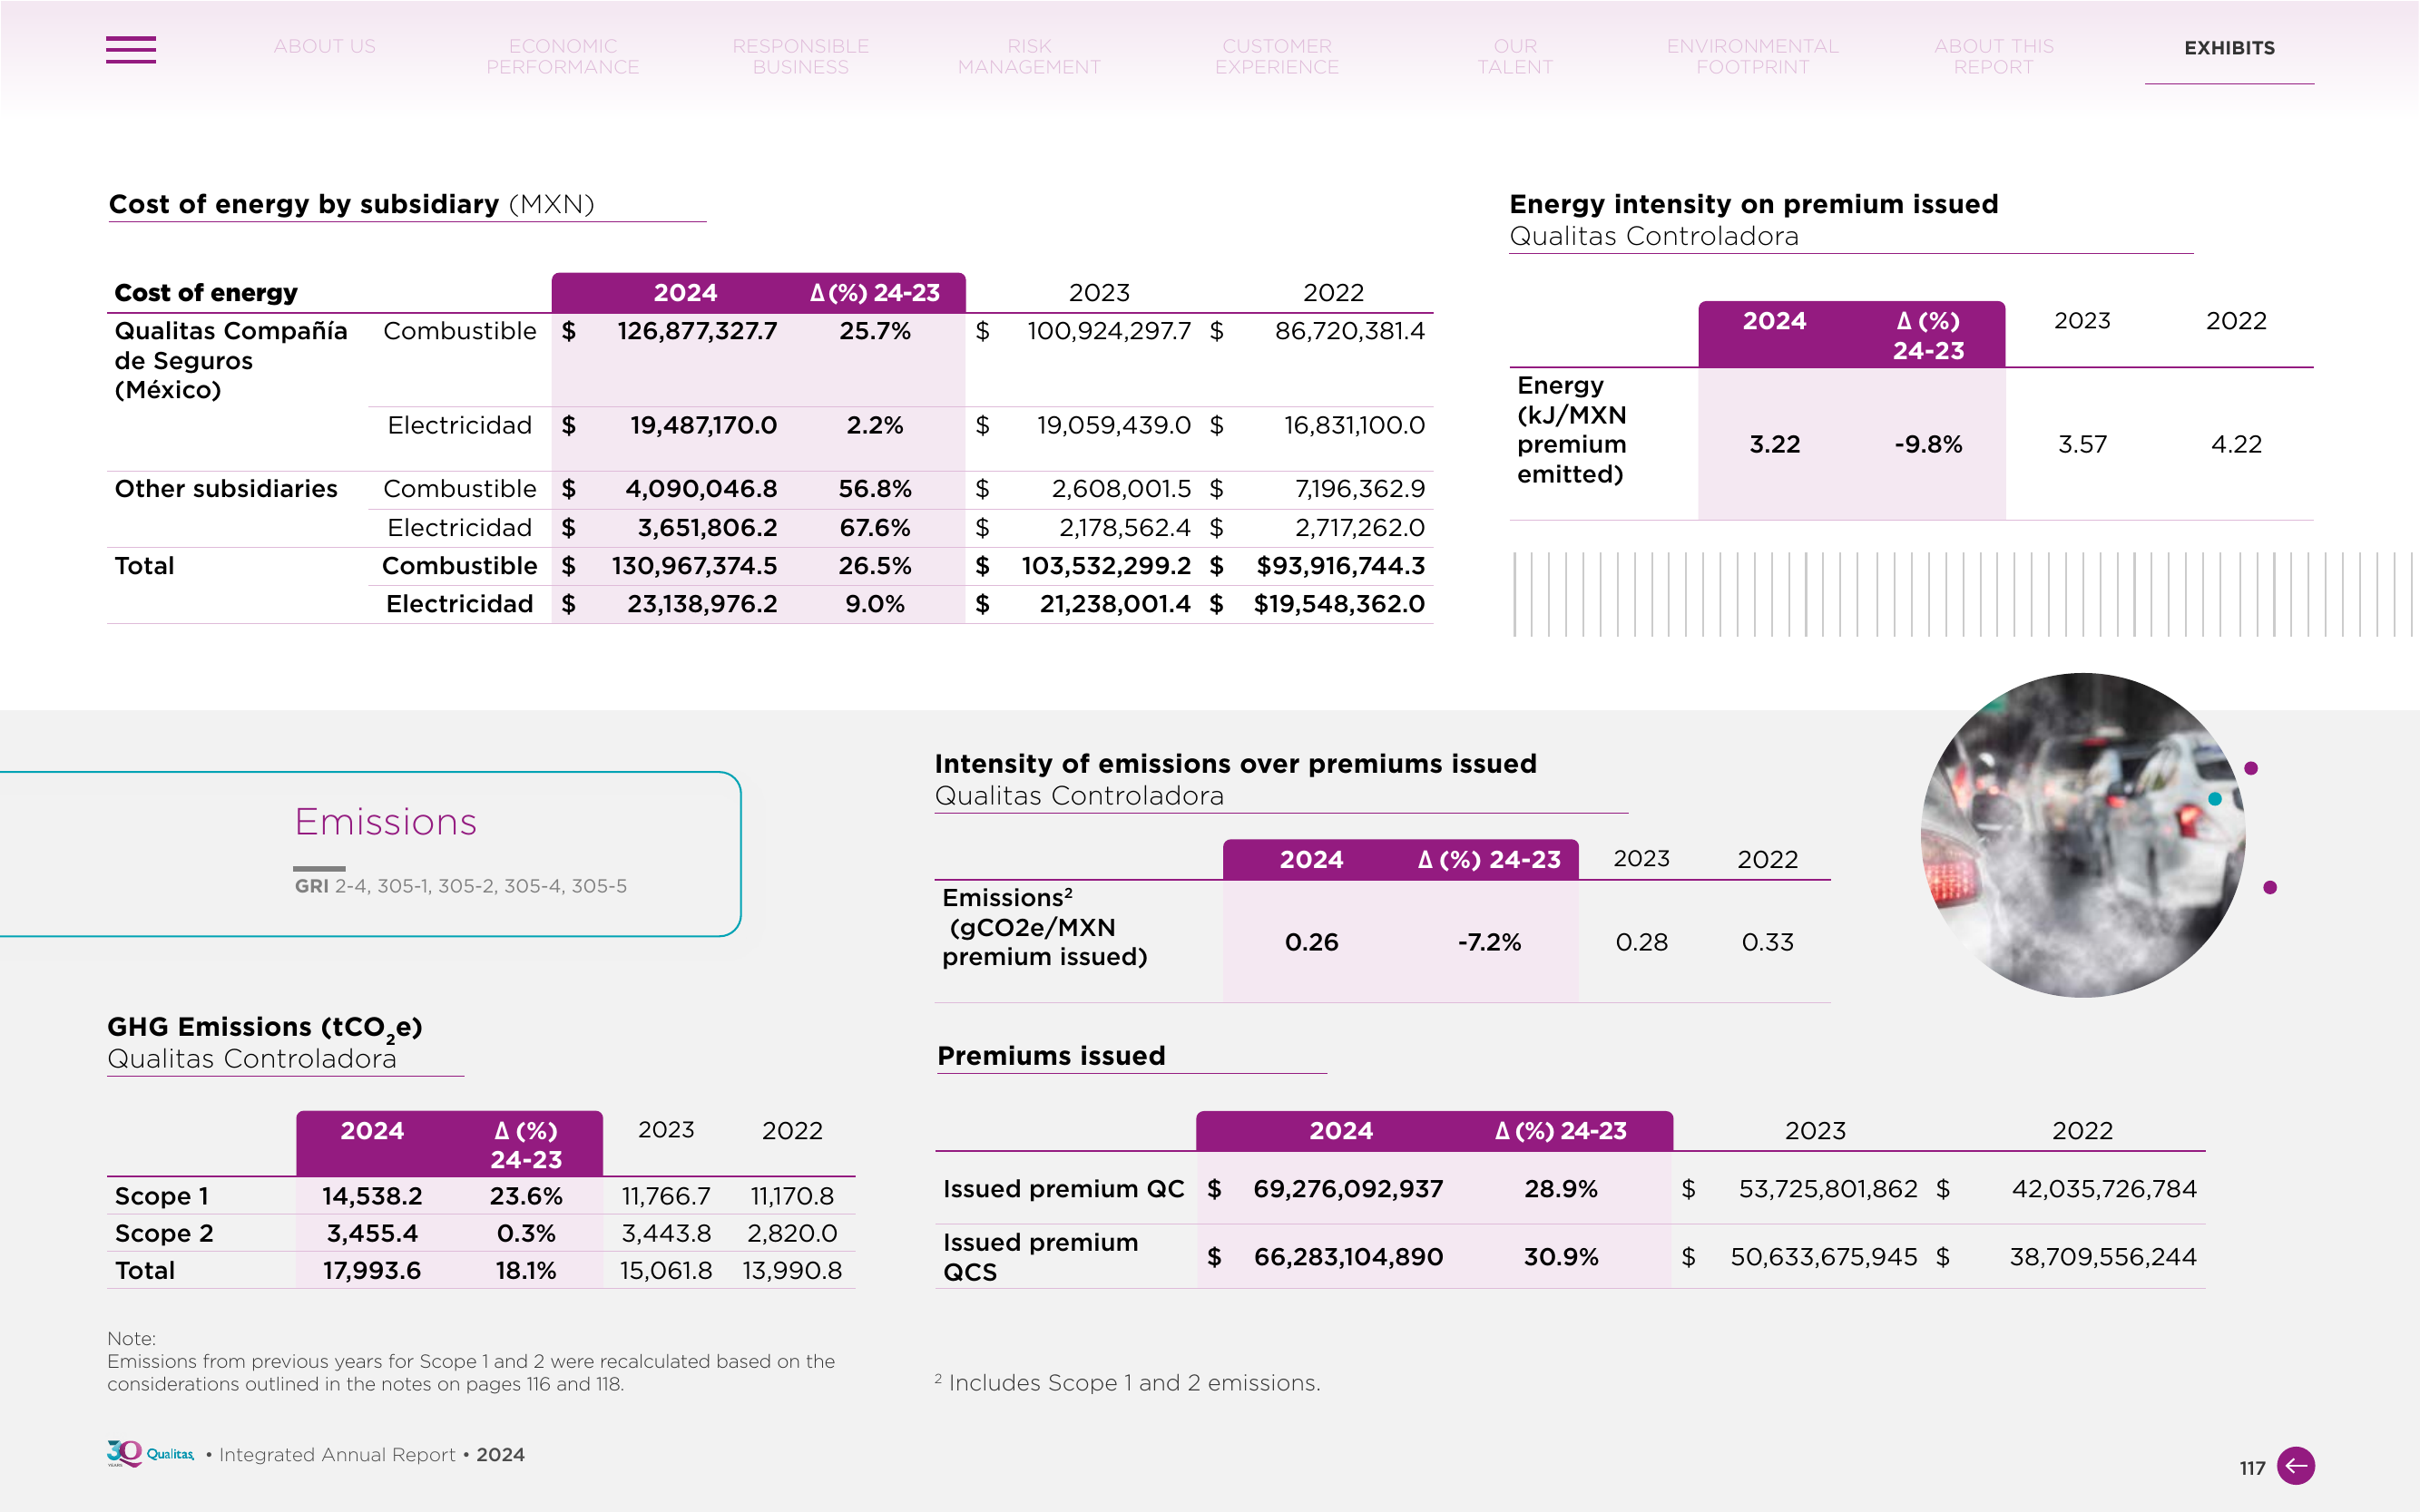Click 2023 value 100,924,297.7
2420x1512 pixels.
1109,331
